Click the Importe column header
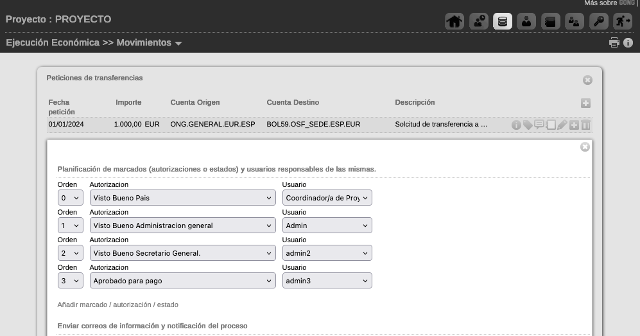The width and height of the screenshot is (640, 336). [128, 103]
